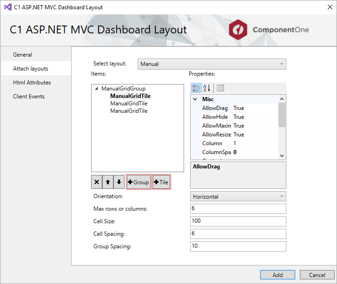Open the Orientation dropdown showing Horizontal
The width and height of the screenshot is (337, 284).
point(238,196)
